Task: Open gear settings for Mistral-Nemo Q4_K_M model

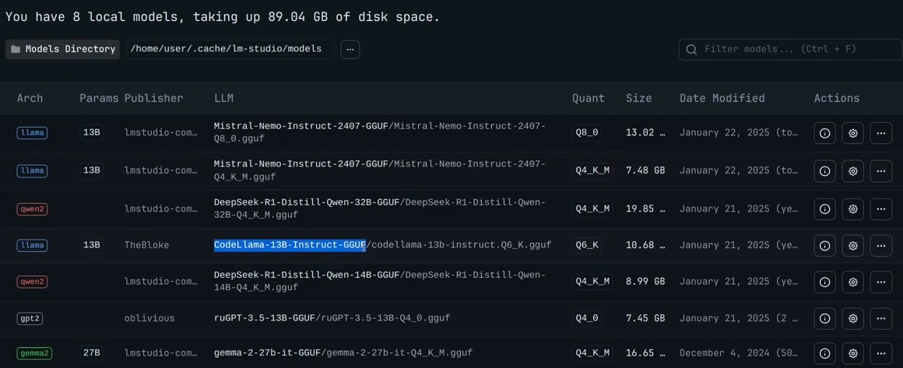Action: tap(853, 171)
